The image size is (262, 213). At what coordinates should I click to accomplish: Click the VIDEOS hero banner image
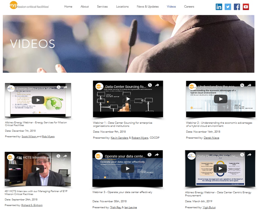pyautogui.click(x=129, y=44)
